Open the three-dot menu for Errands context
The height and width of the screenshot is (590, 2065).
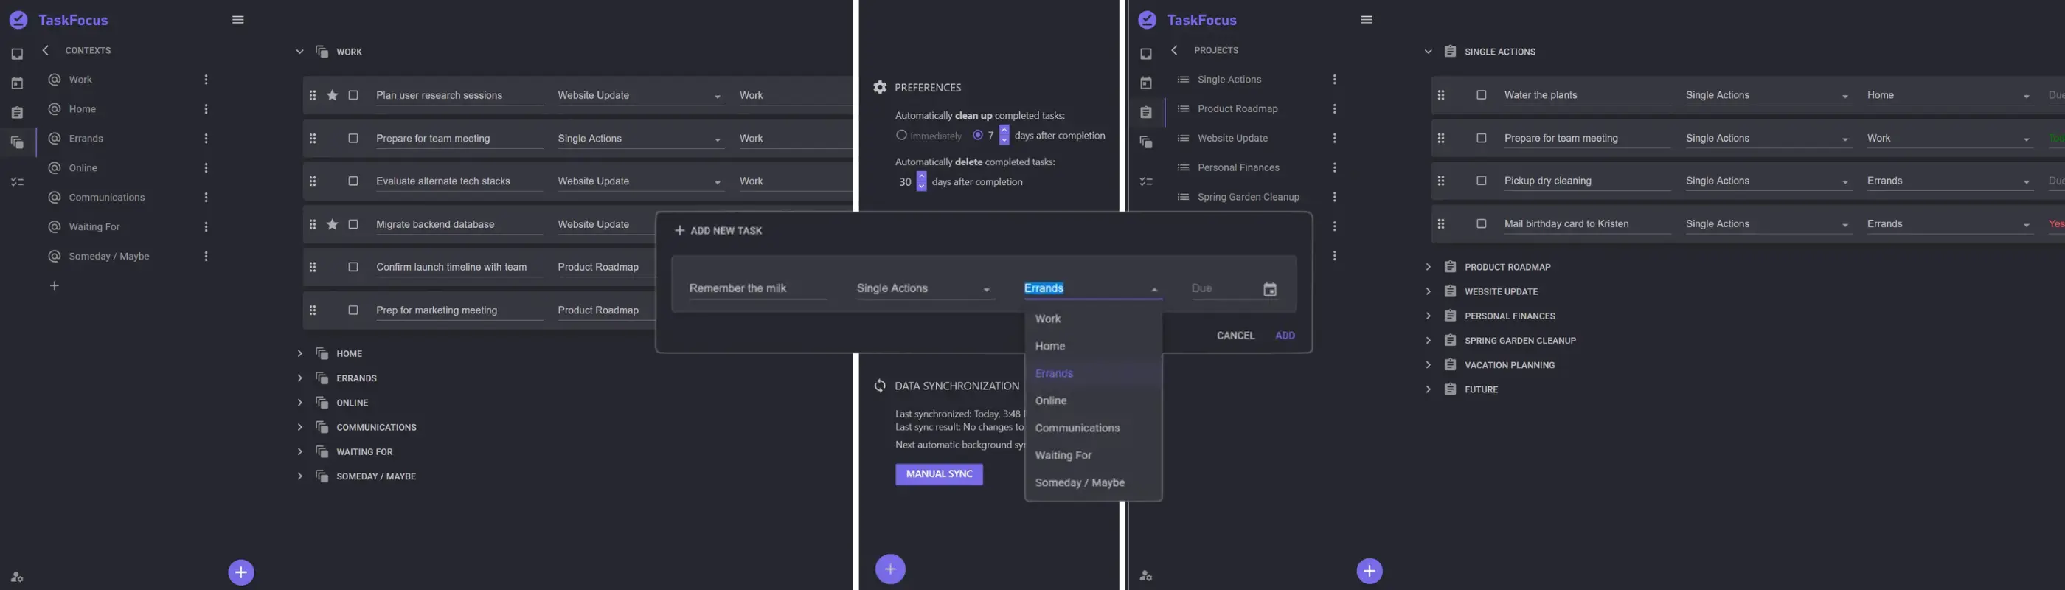click(x=206, y=139)
